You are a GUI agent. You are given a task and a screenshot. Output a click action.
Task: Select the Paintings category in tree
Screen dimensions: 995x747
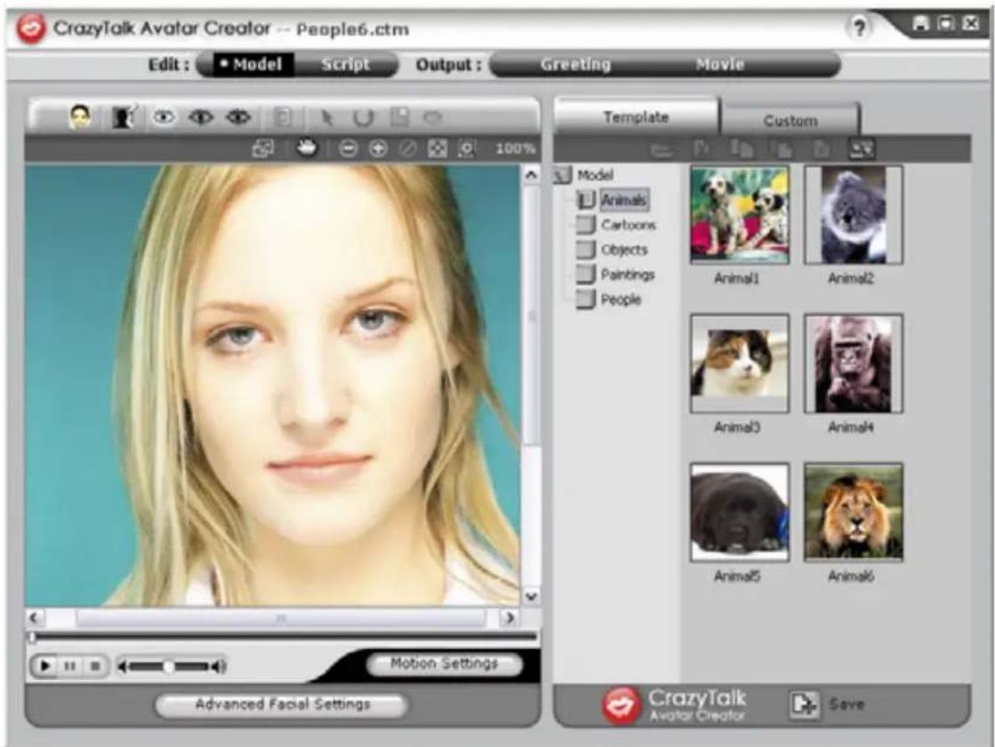pyautogui.click(x=627, y=275)
